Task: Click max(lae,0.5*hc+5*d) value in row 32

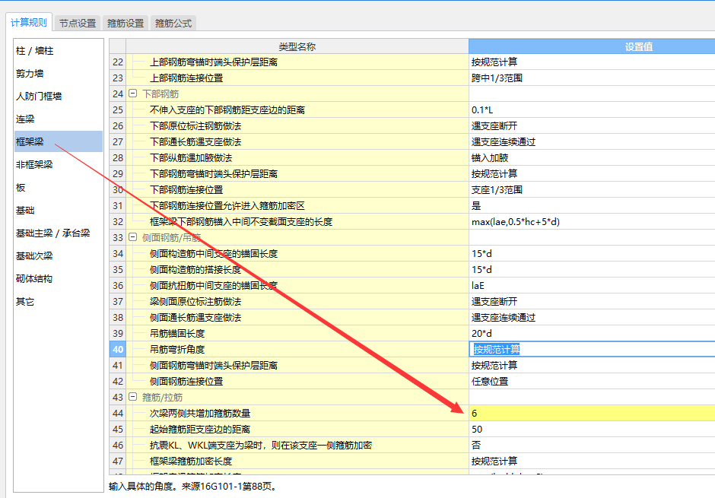Action: 592,221
